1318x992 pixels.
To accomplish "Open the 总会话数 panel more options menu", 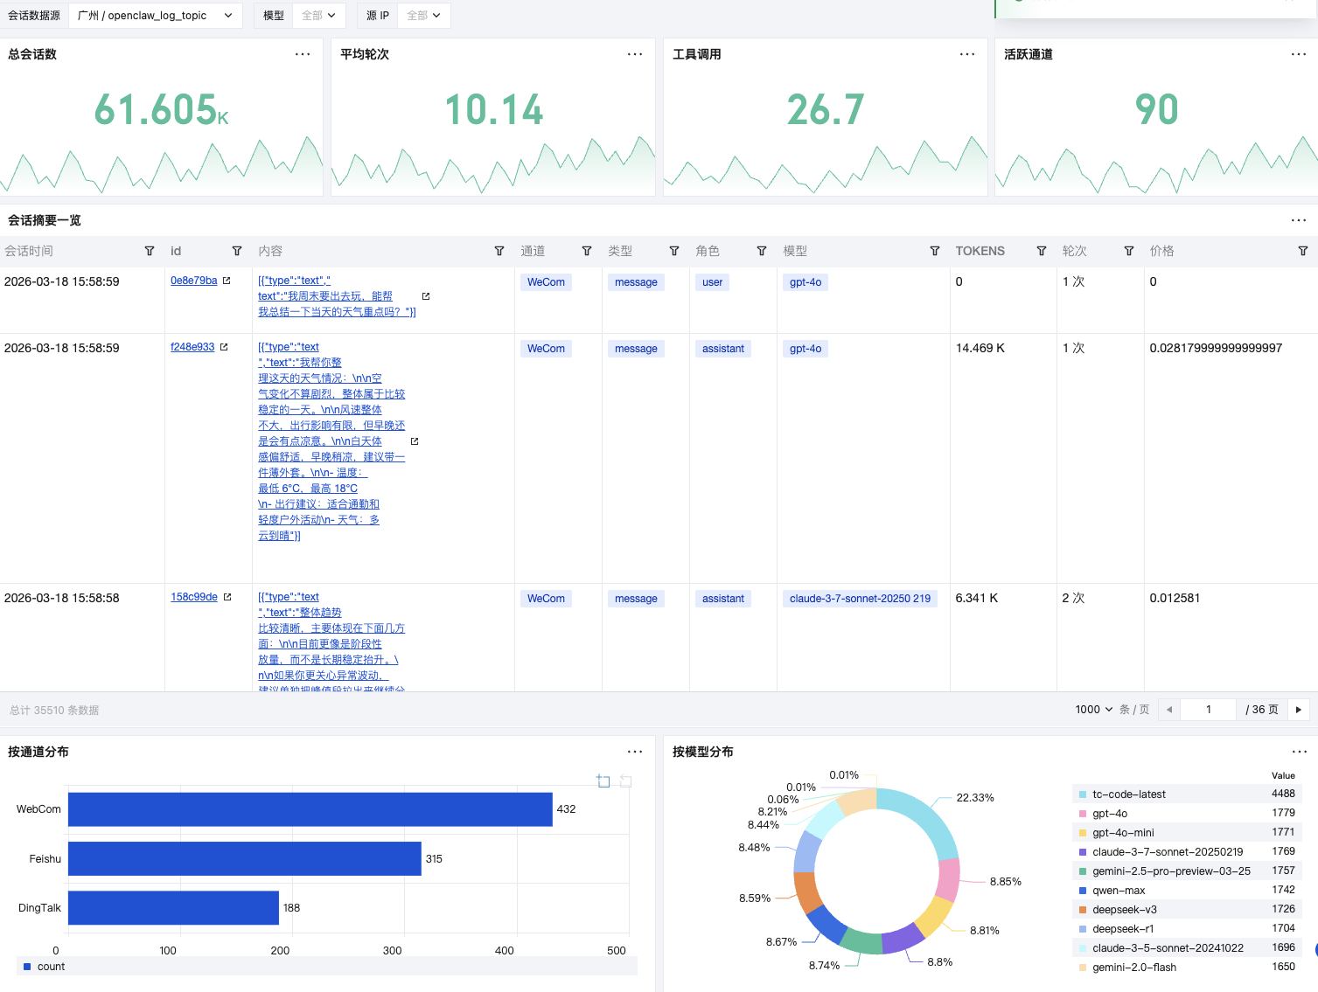I will (303, 54).
